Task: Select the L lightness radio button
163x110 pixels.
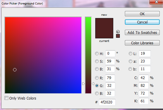Action: (x=130, y=54)
